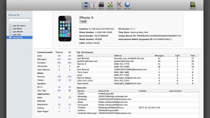Open the filtered Calls count 40
Screen dimensions: 210x118
(x=59, y=56)
